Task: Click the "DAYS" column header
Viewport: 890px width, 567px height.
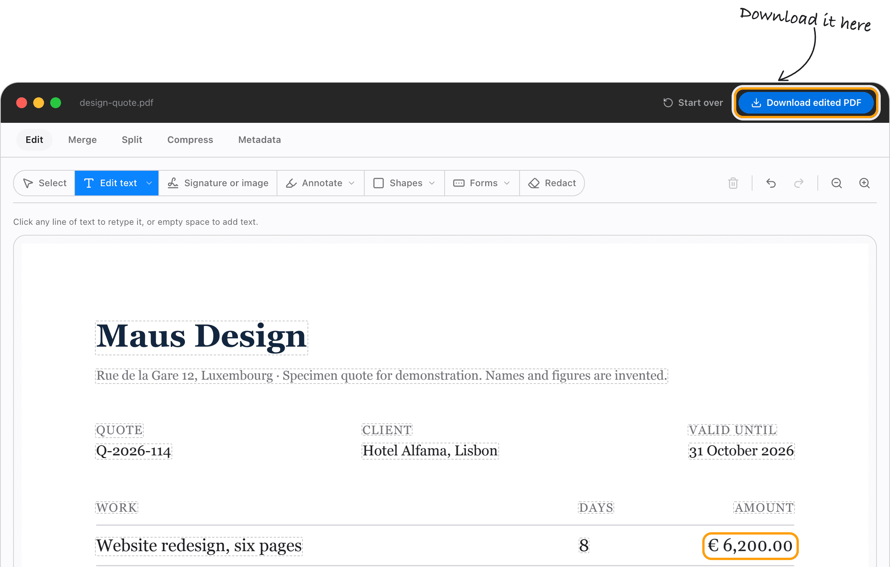Action: click(x=596, y=508)
